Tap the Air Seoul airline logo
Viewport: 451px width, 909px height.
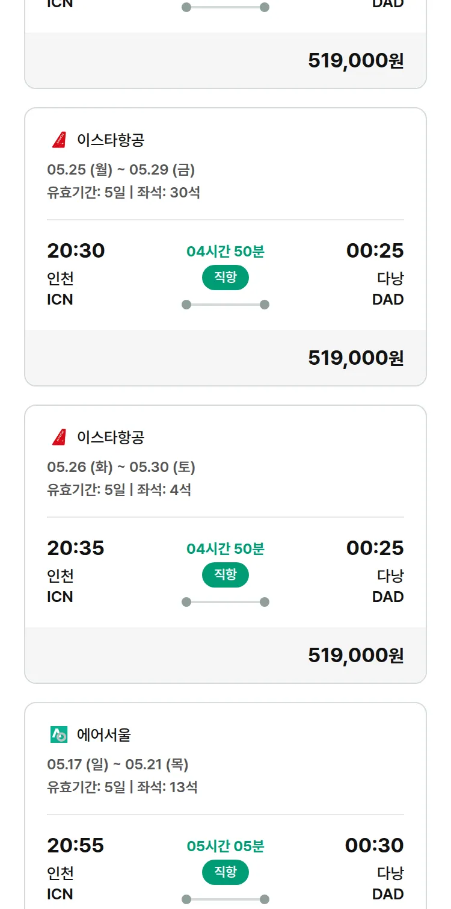click(59, 734)
